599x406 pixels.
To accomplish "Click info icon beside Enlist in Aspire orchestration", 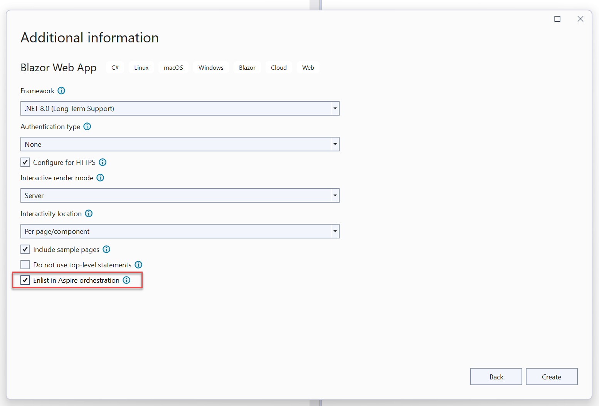I will click(x=126, y=280).
